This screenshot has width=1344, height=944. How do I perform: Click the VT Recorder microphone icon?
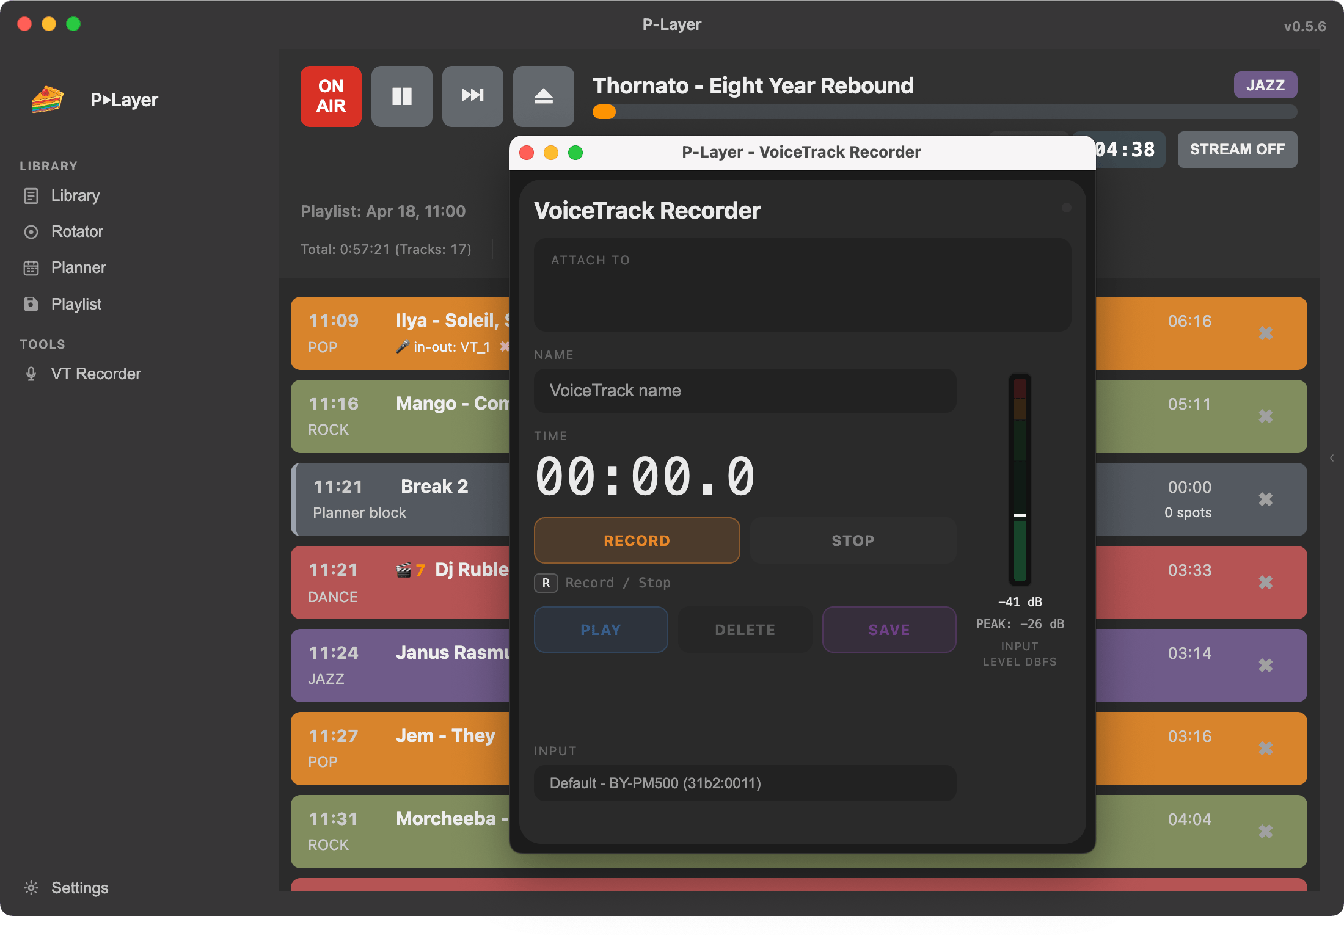[31, 374]
